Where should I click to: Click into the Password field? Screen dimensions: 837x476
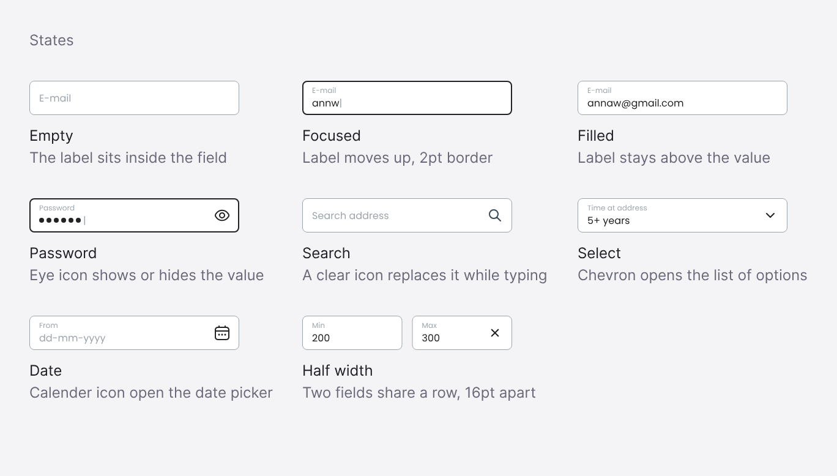click(x=134, y=215)
